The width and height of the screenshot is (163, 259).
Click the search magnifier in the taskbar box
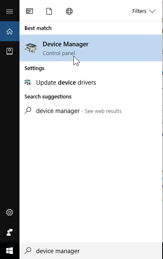coord(28,251)
